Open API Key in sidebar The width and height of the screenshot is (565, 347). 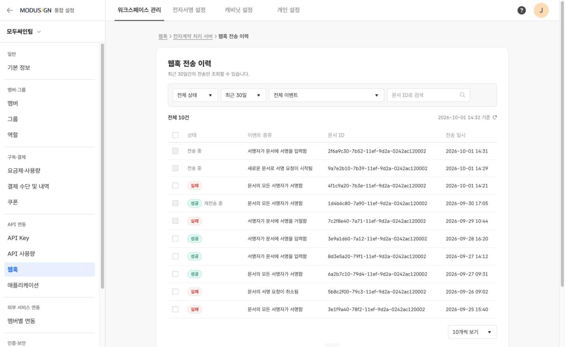[x=50, y=238]
